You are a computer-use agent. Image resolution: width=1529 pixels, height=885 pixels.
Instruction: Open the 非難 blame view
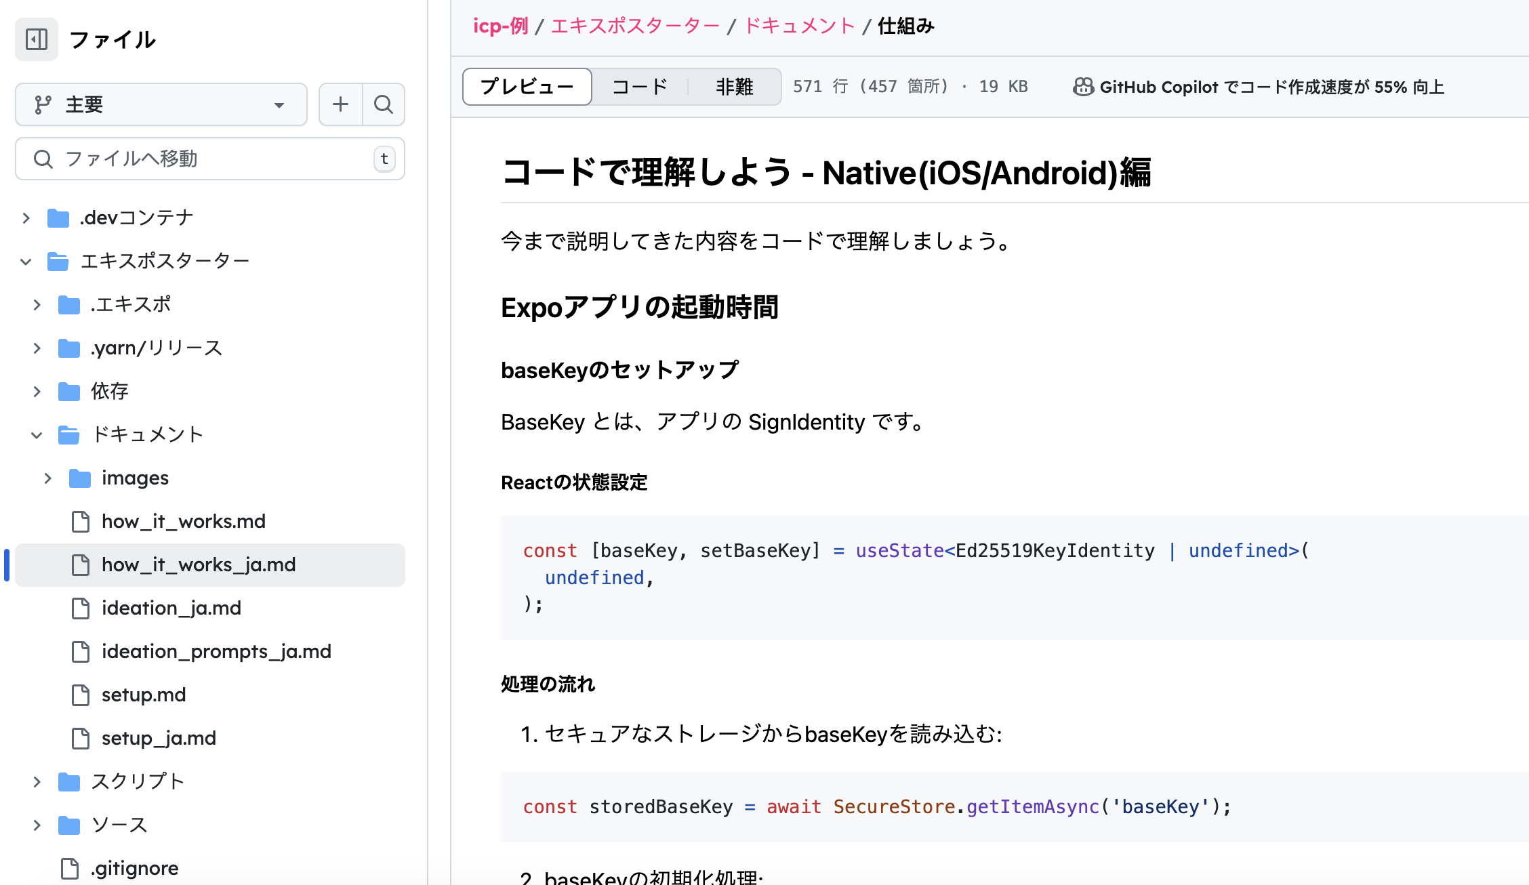point(735,86)
